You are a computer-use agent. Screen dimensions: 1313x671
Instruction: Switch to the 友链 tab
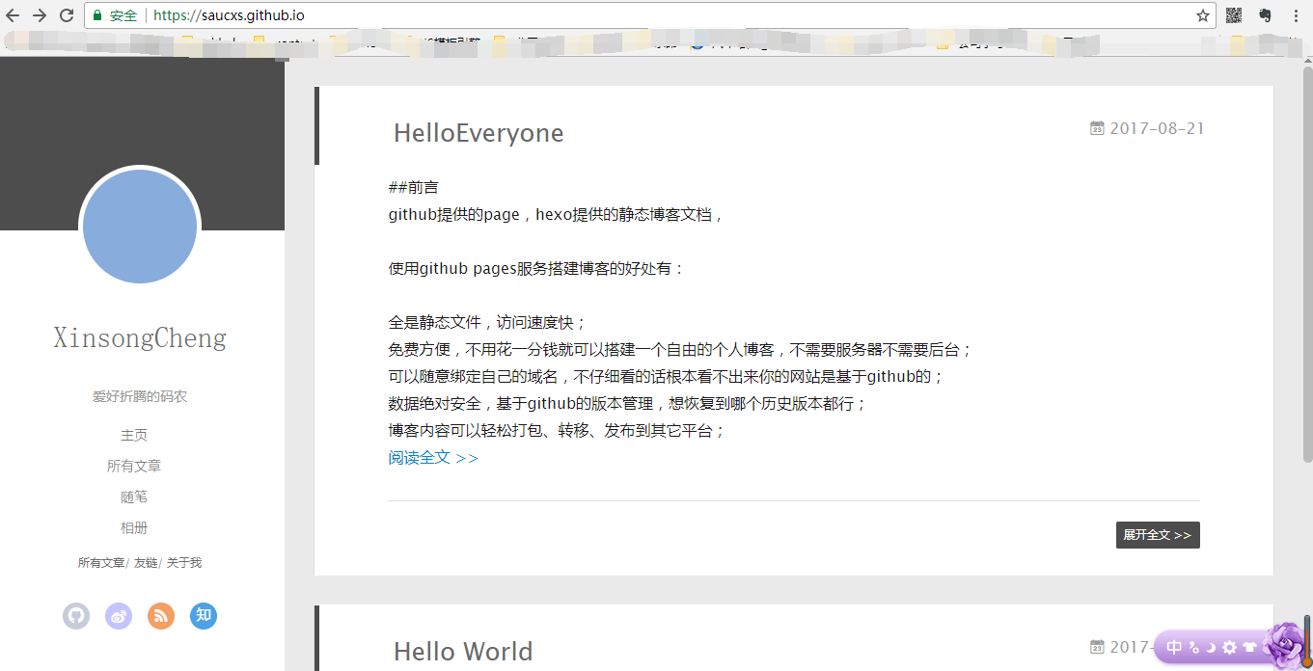(146, 563)
